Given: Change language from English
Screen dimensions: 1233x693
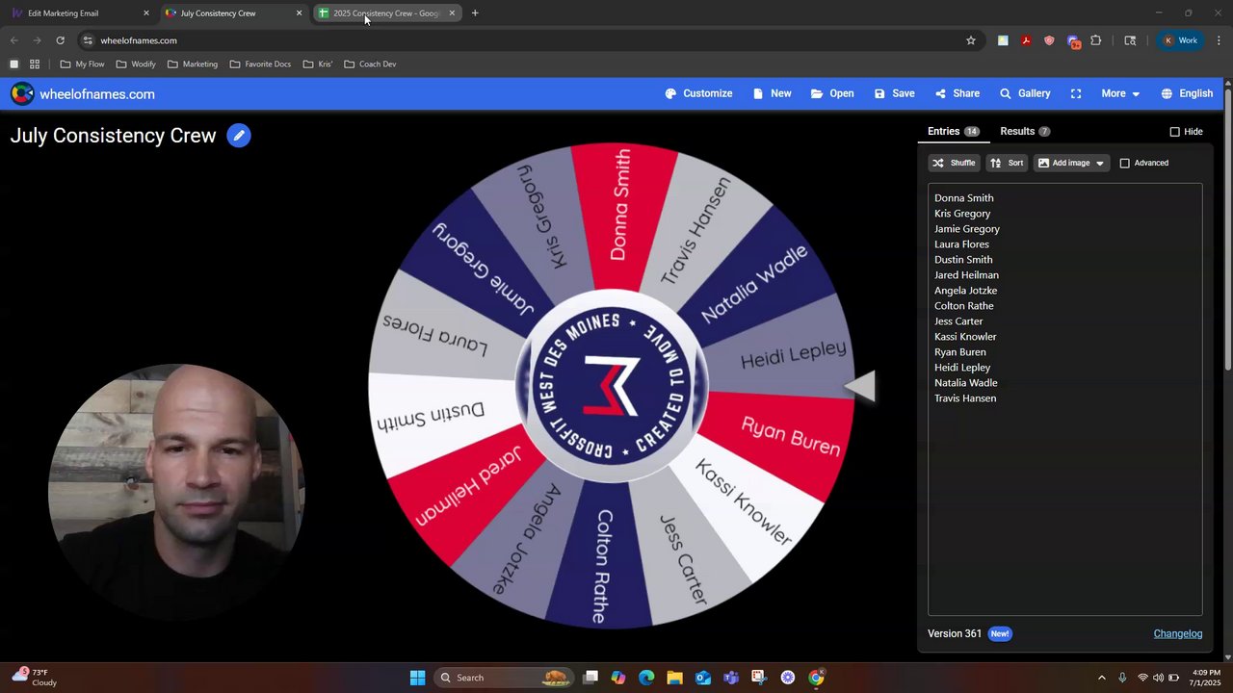Looking at the screenshot, I should point(1187,93).
